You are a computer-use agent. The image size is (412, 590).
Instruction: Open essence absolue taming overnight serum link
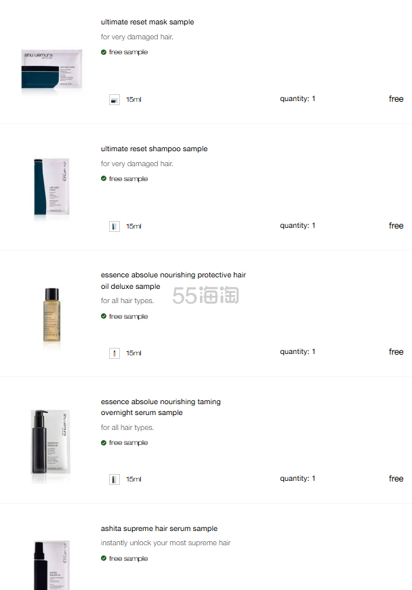tap(161, 407)
